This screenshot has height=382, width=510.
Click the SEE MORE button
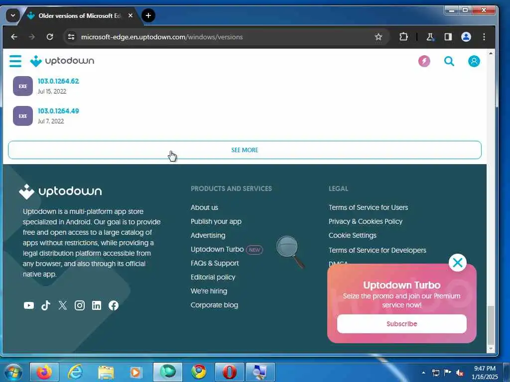tap(245, 150)
